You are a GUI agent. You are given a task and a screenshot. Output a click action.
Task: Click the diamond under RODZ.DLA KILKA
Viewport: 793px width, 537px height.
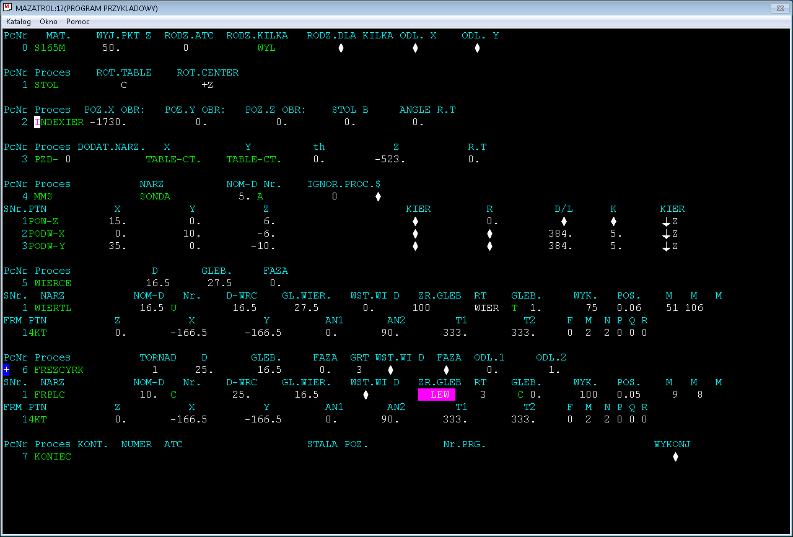[341, 48]
